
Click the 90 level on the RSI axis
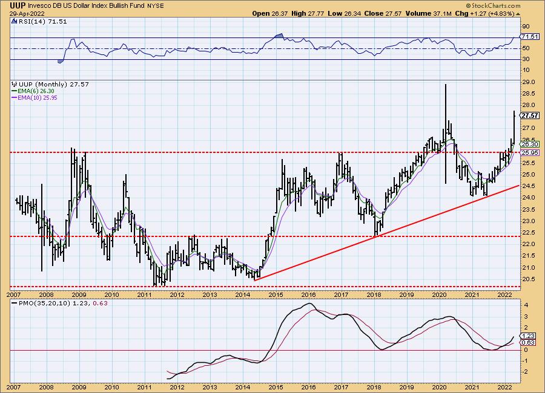pos(526,27)
